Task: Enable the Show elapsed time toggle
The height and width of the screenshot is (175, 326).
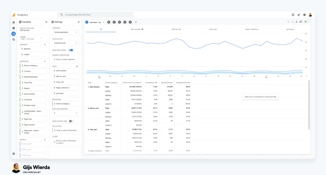Action: pos(71,121)
